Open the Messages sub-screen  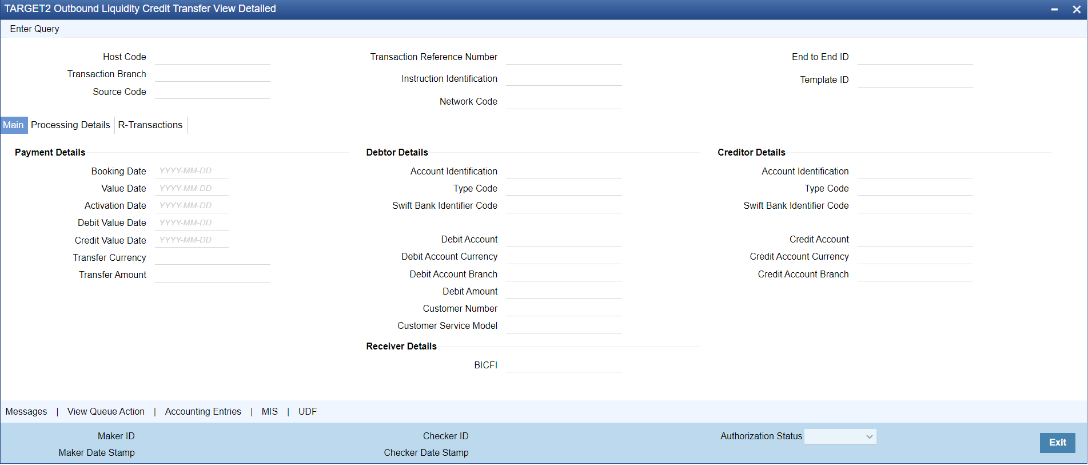tap(26, 411)
